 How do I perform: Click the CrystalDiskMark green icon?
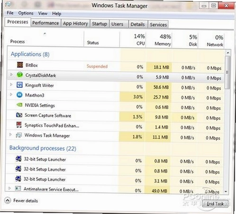coord(20,75)
